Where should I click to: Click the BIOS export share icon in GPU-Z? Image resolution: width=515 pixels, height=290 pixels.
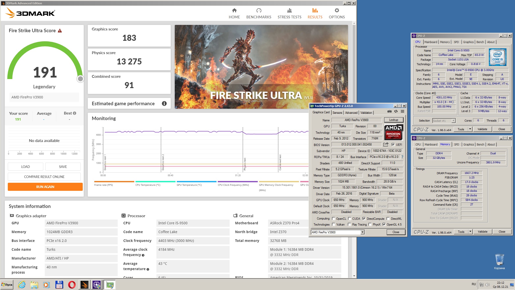386,144
